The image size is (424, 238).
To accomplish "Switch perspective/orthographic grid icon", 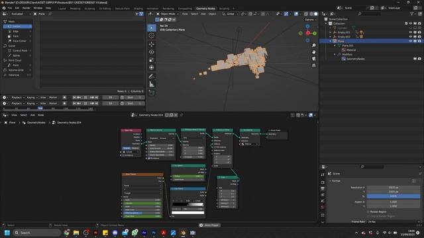I will tap(313, 65).
